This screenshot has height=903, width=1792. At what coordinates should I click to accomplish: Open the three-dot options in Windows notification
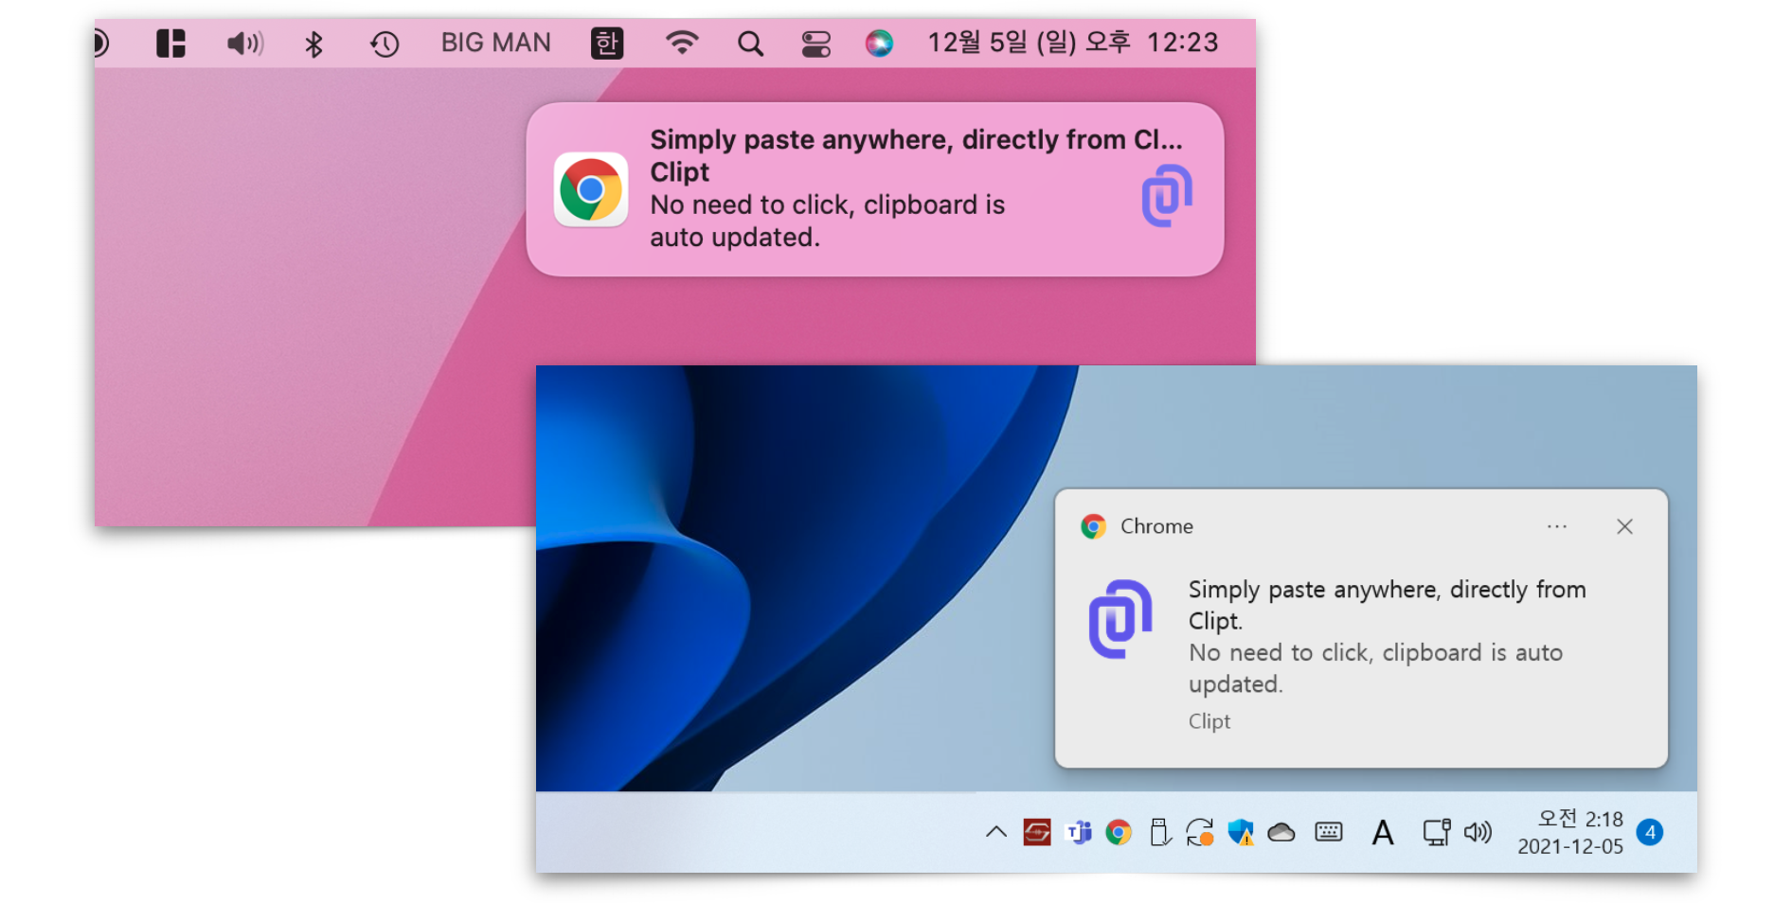click(x=1557, y=526)
